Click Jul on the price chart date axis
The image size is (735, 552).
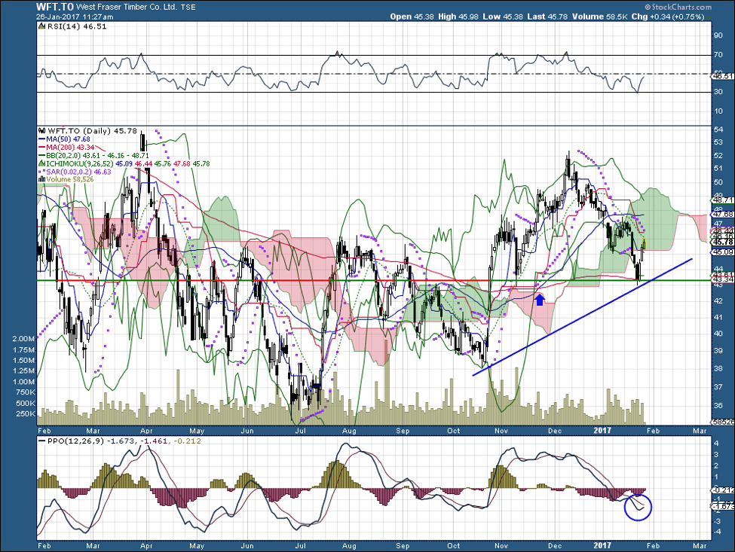click(300, 430)
